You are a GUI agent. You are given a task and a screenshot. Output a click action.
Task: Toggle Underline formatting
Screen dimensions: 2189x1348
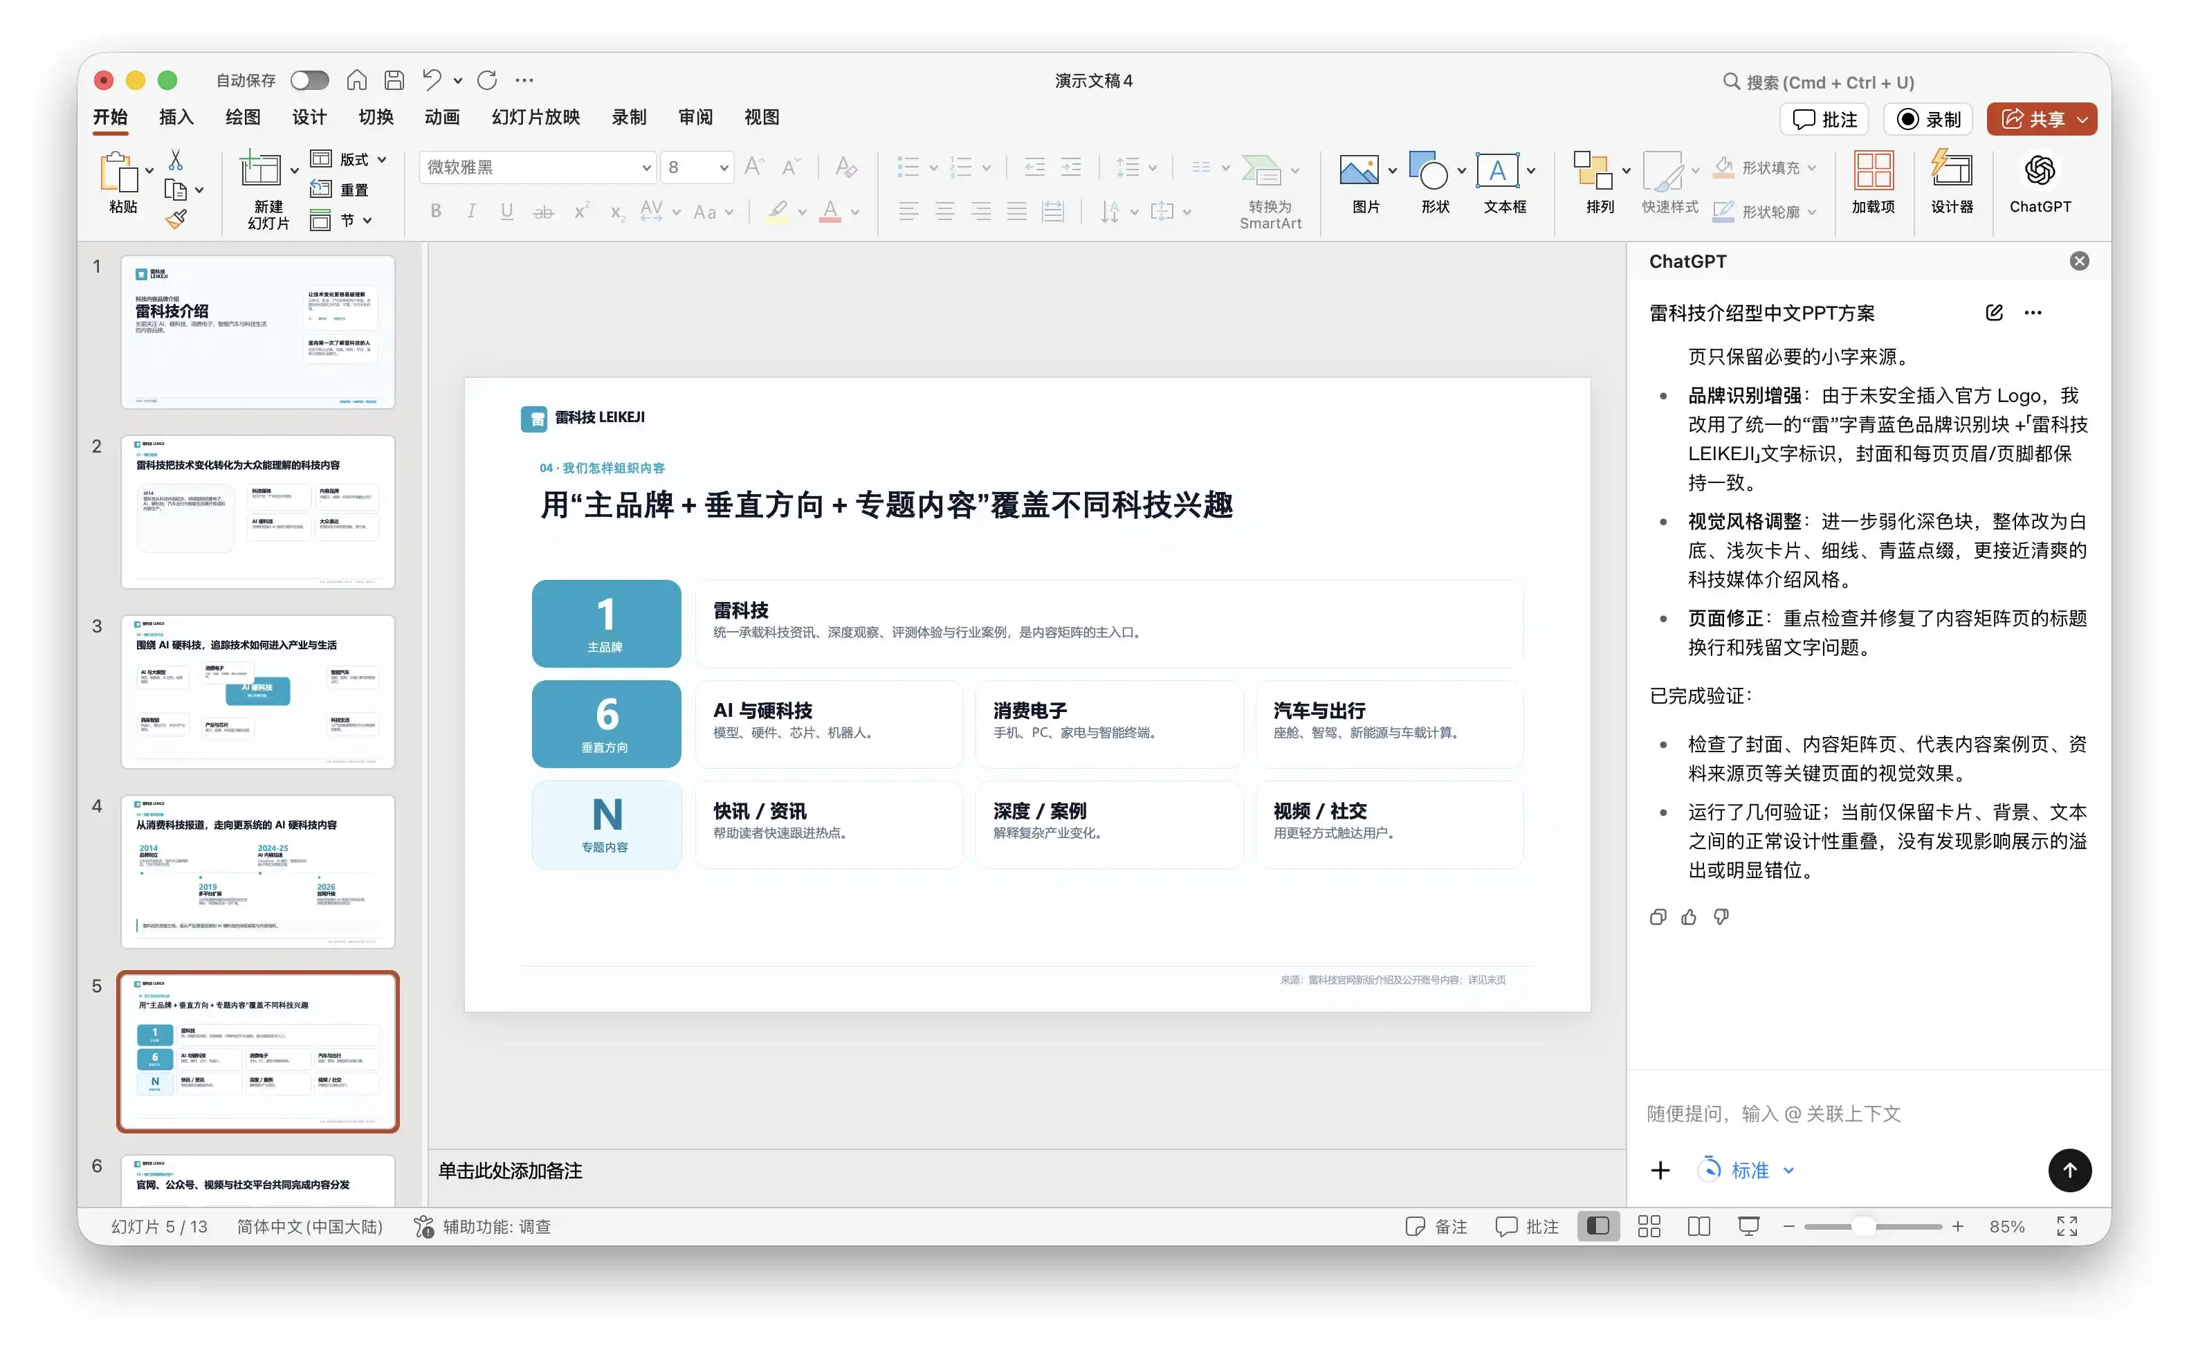tap(506, 211)
